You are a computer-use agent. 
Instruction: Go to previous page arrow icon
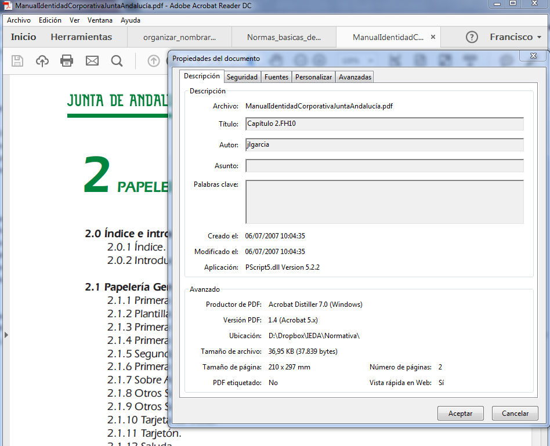click(x=153, y=61)
